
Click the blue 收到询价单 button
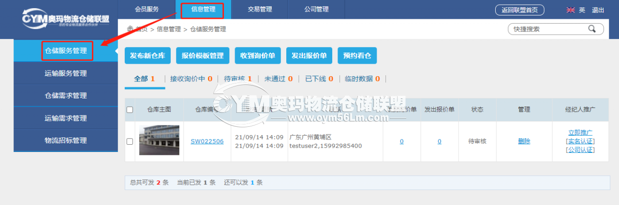258,55
